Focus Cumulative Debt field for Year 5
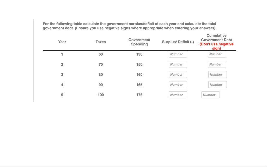The image size is (267, 167). pos(210,95)
